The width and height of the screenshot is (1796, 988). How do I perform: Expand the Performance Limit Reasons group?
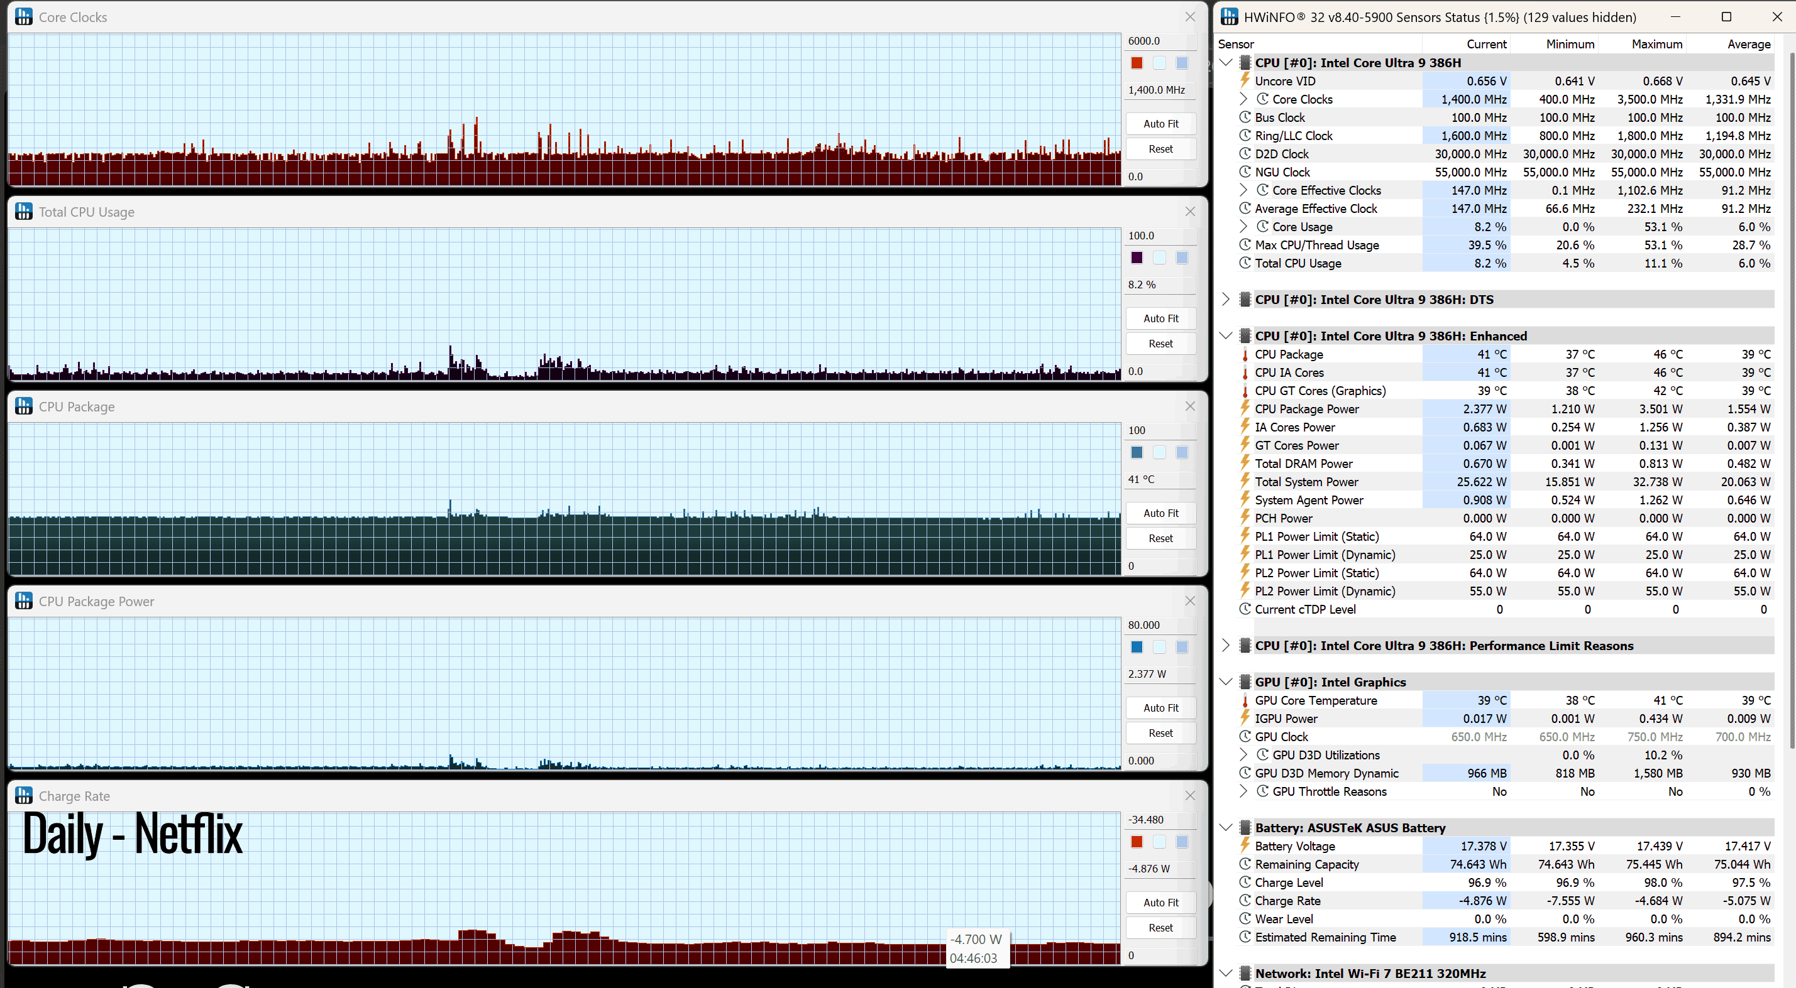pyautogui.click(x=1226, y=645)
